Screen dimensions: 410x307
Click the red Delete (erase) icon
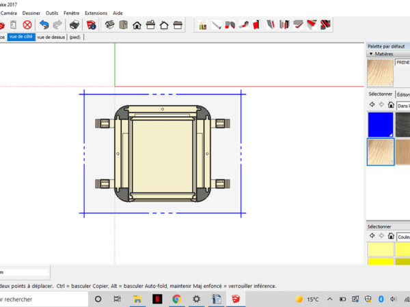click(27, 25)
